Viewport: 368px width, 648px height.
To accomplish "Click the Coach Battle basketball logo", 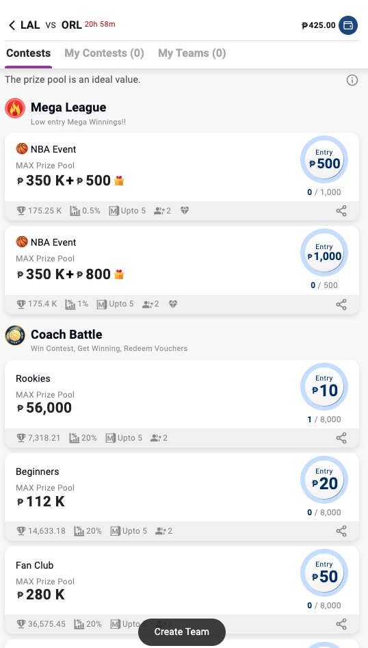I will pos(15,335).
